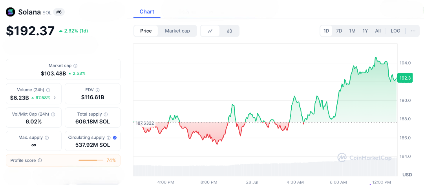This screenshot has width=424, height=185.
Task: Show All time price history
Action: click(x=378, y=31)
